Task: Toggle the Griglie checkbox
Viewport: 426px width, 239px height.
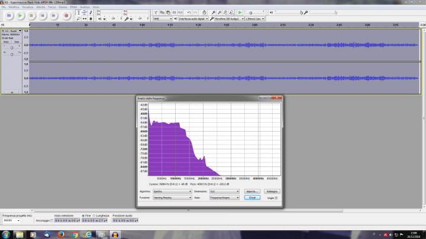Action: 276,198
